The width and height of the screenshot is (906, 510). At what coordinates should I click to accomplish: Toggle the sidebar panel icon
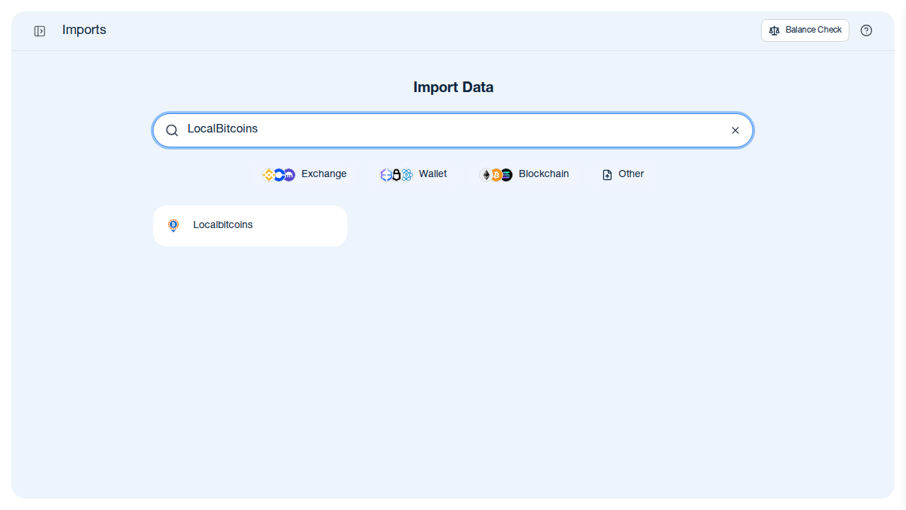point(40,31)
